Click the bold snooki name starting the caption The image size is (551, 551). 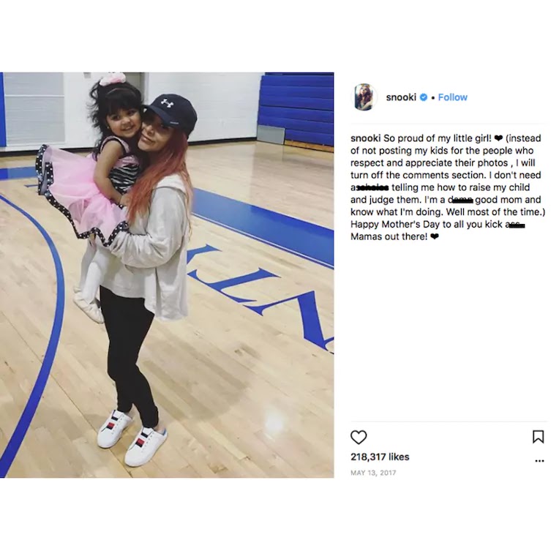click(366, 139)
